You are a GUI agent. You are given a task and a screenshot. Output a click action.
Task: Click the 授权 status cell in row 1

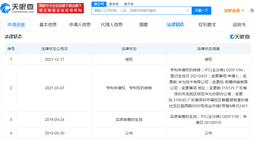click(x=129, y=59)
